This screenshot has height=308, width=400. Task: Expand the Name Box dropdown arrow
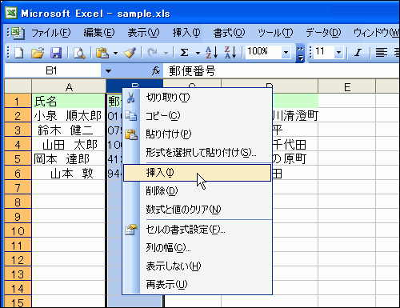[108, 71]
